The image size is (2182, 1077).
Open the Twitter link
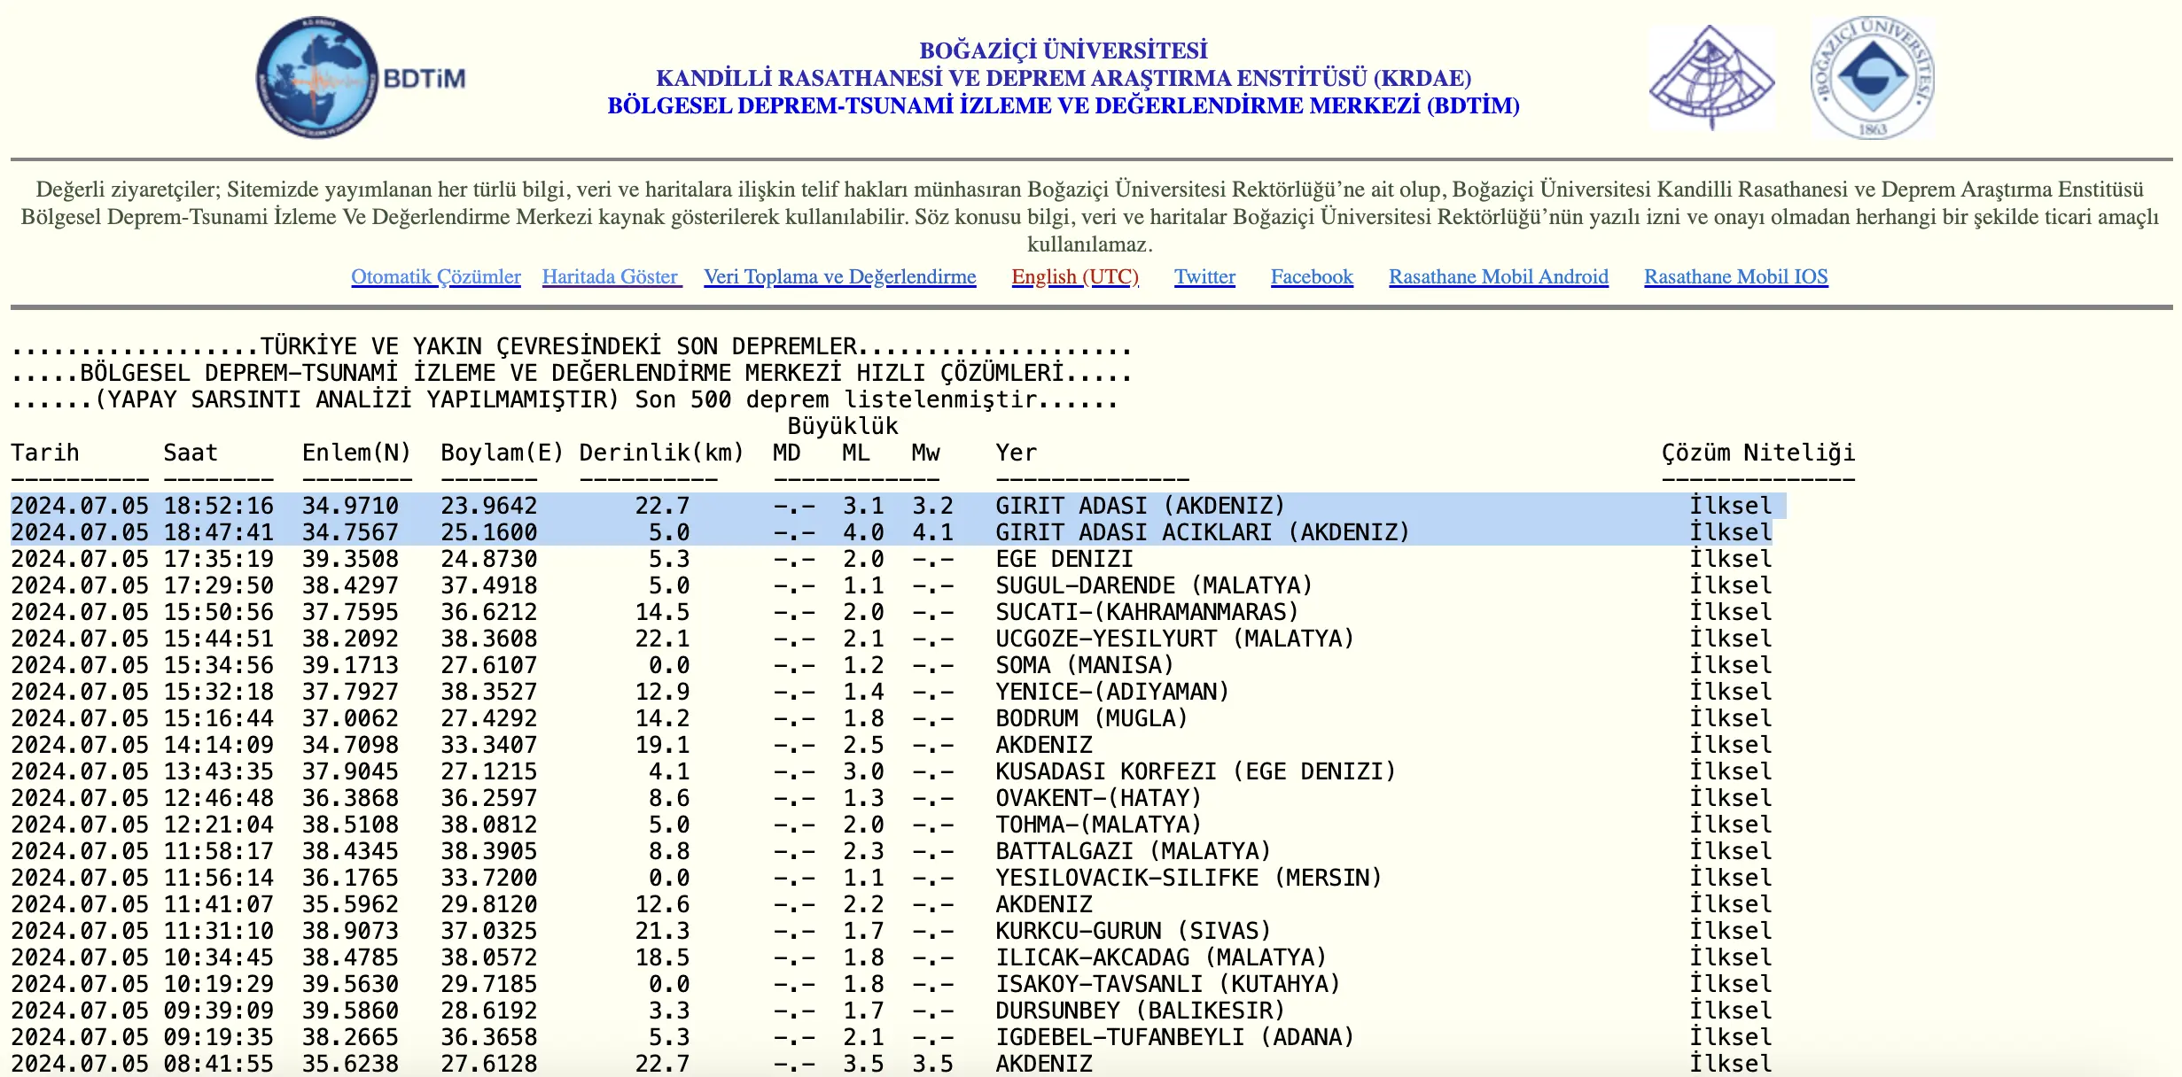point(1204,276)
